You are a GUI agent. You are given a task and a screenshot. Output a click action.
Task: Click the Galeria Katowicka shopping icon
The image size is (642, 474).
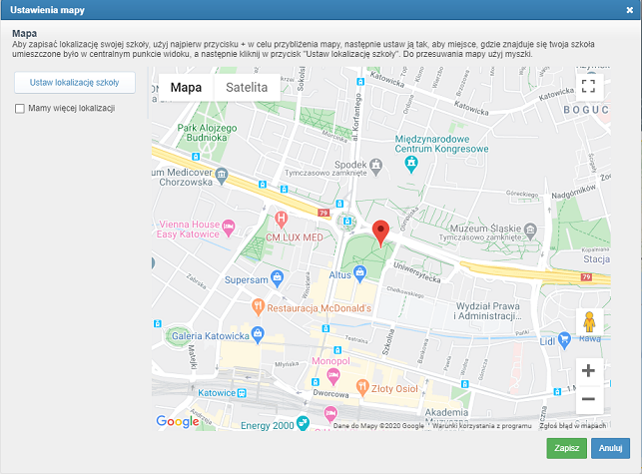[258, 335]
